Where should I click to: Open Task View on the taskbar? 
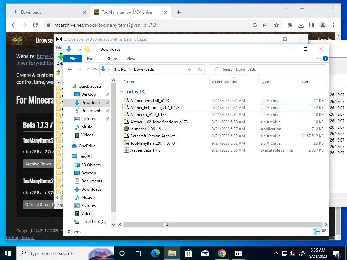[138, 253]
